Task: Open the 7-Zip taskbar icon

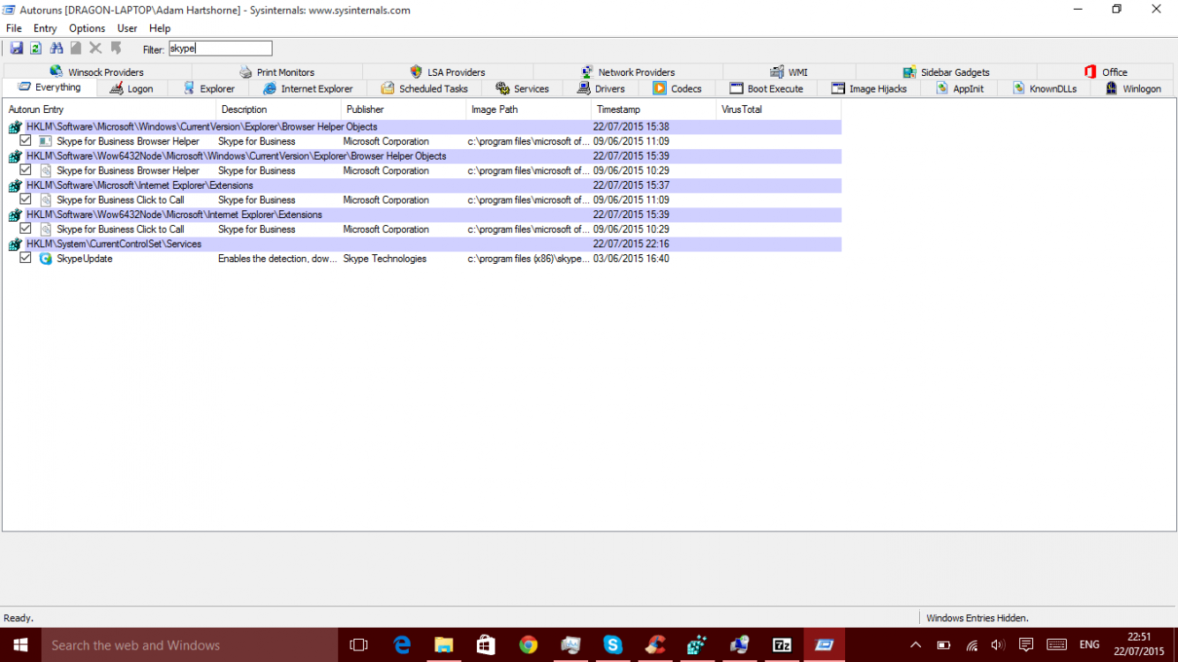Action: tap(782, 645)
